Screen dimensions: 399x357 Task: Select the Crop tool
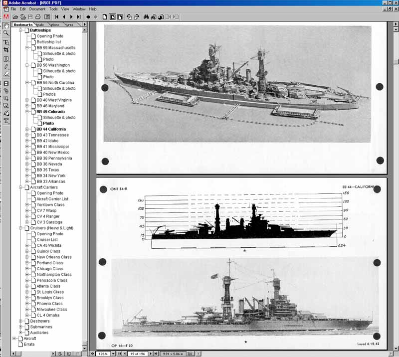6,50
